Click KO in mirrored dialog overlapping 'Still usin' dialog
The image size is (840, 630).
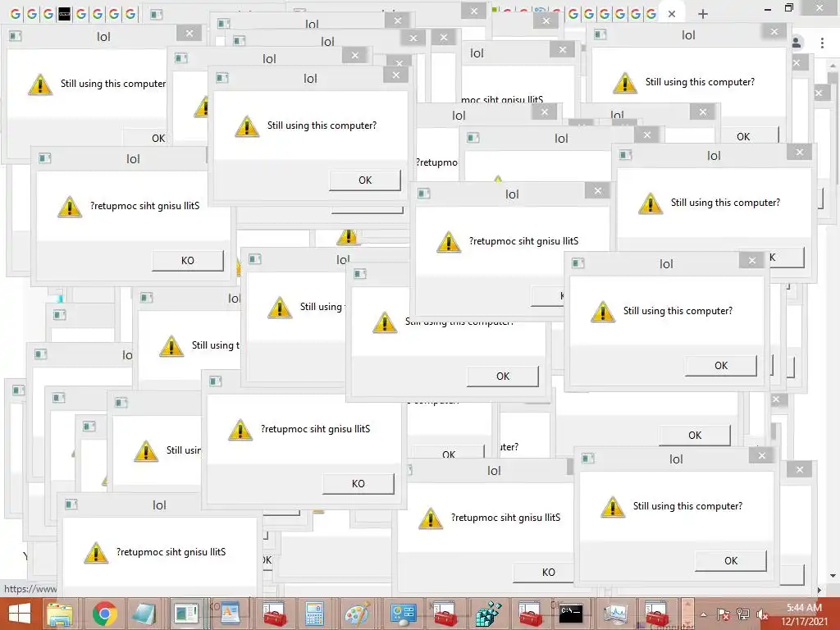[358, 483]
